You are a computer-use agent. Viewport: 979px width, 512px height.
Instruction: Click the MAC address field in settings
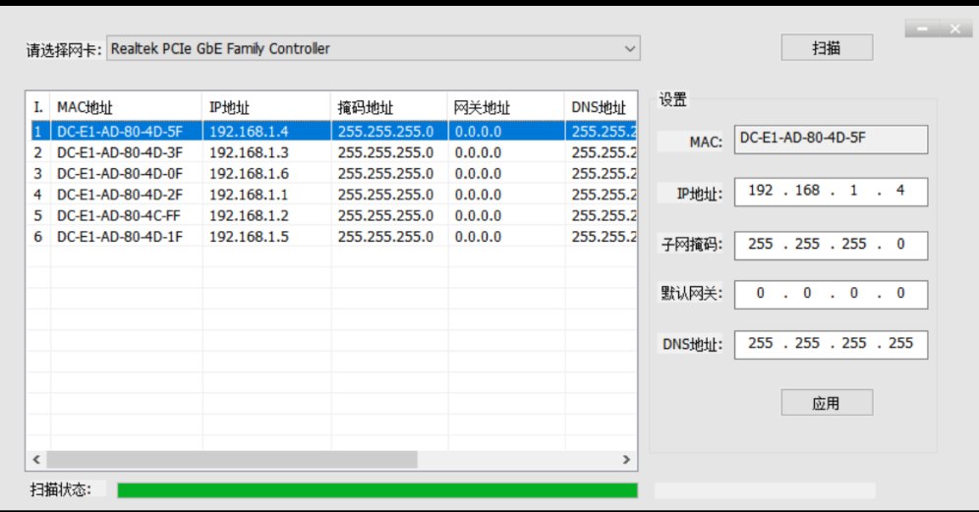pyautogui.click(x=831, y=140)
